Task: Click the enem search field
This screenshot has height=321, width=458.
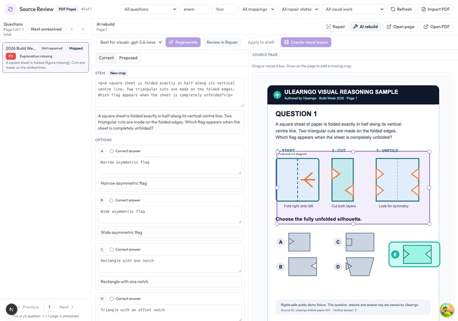Action: pyautogui.click(x=194, y=9)
